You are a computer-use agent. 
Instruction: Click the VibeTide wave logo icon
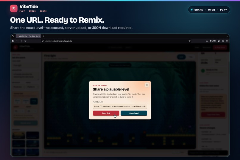(x=14, y=8)
